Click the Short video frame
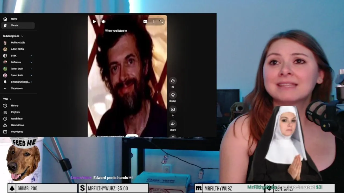Viewport: 344px width, 193px height. point(127,76)
